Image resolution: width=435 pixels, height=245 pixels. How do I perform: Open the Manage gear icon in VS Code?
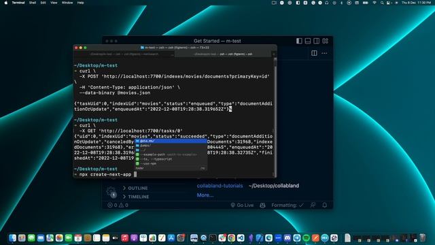coord(111,191)
